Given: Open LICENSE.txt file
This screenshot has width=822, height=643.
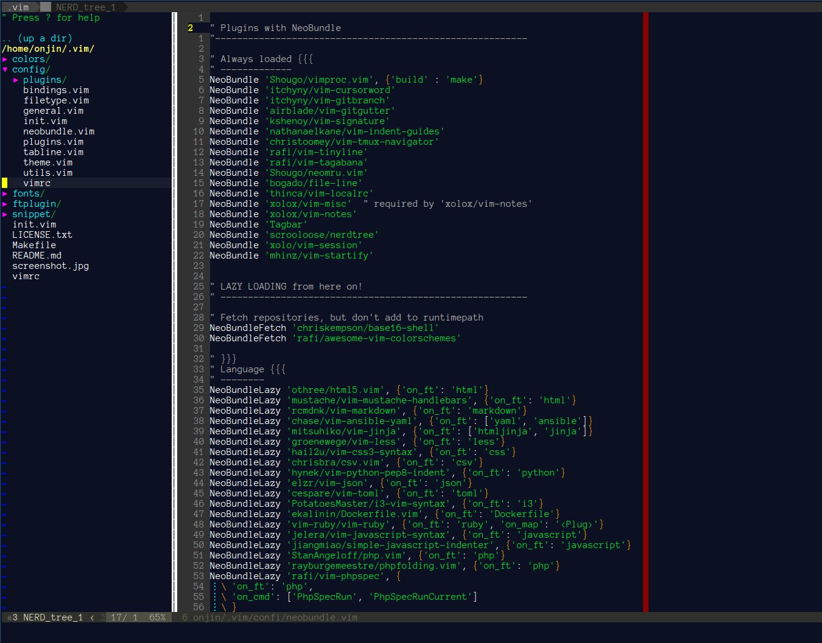Looking at the screenshot, I should 42,235.
